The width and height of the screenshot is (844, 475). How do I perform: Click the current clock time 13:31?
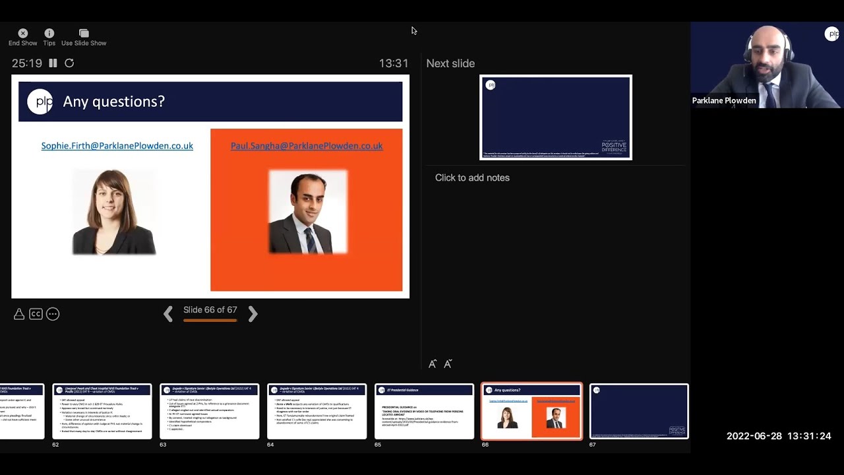pyautogui.click(x=394, y=63)
